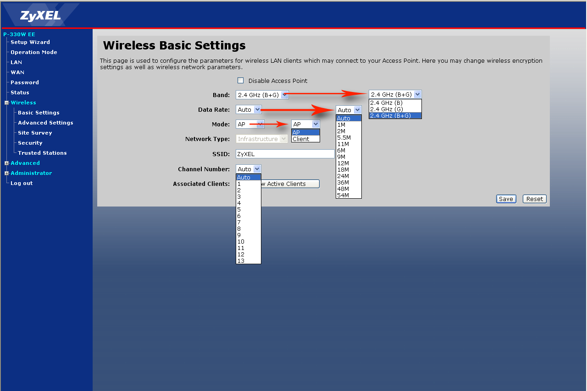Choose 18M data rate option

coord(349,169)
